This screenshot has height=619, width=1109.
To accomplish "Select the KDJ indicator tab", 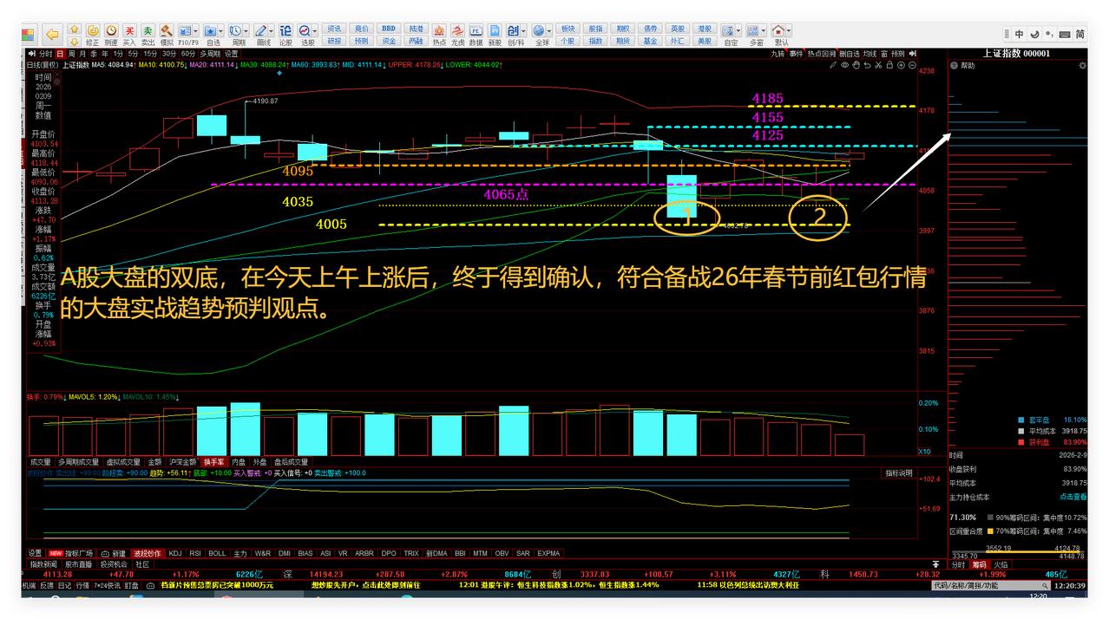I will [x=175, y=552].
